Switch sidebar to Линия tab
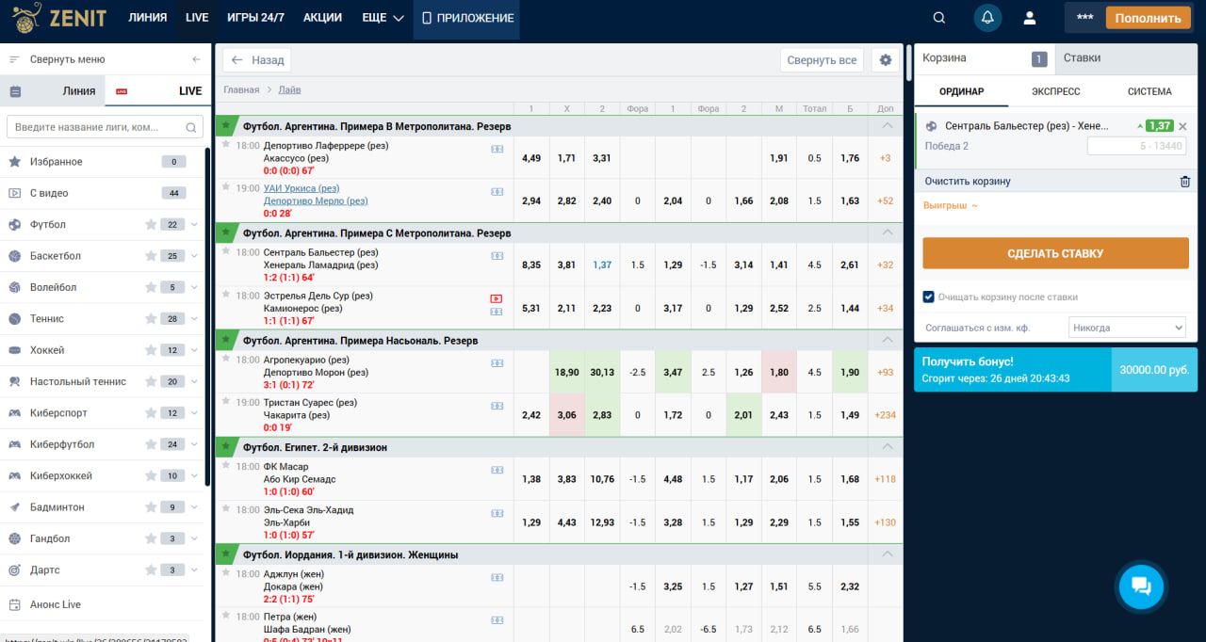Image resolution: width=1206 pixels, height=642 pixels. (x=53, y=91)
